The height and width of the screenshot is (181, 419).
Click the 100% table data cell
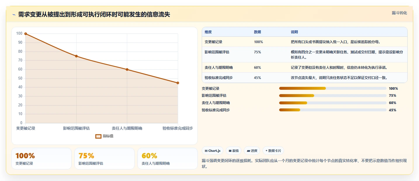[258, 42]
